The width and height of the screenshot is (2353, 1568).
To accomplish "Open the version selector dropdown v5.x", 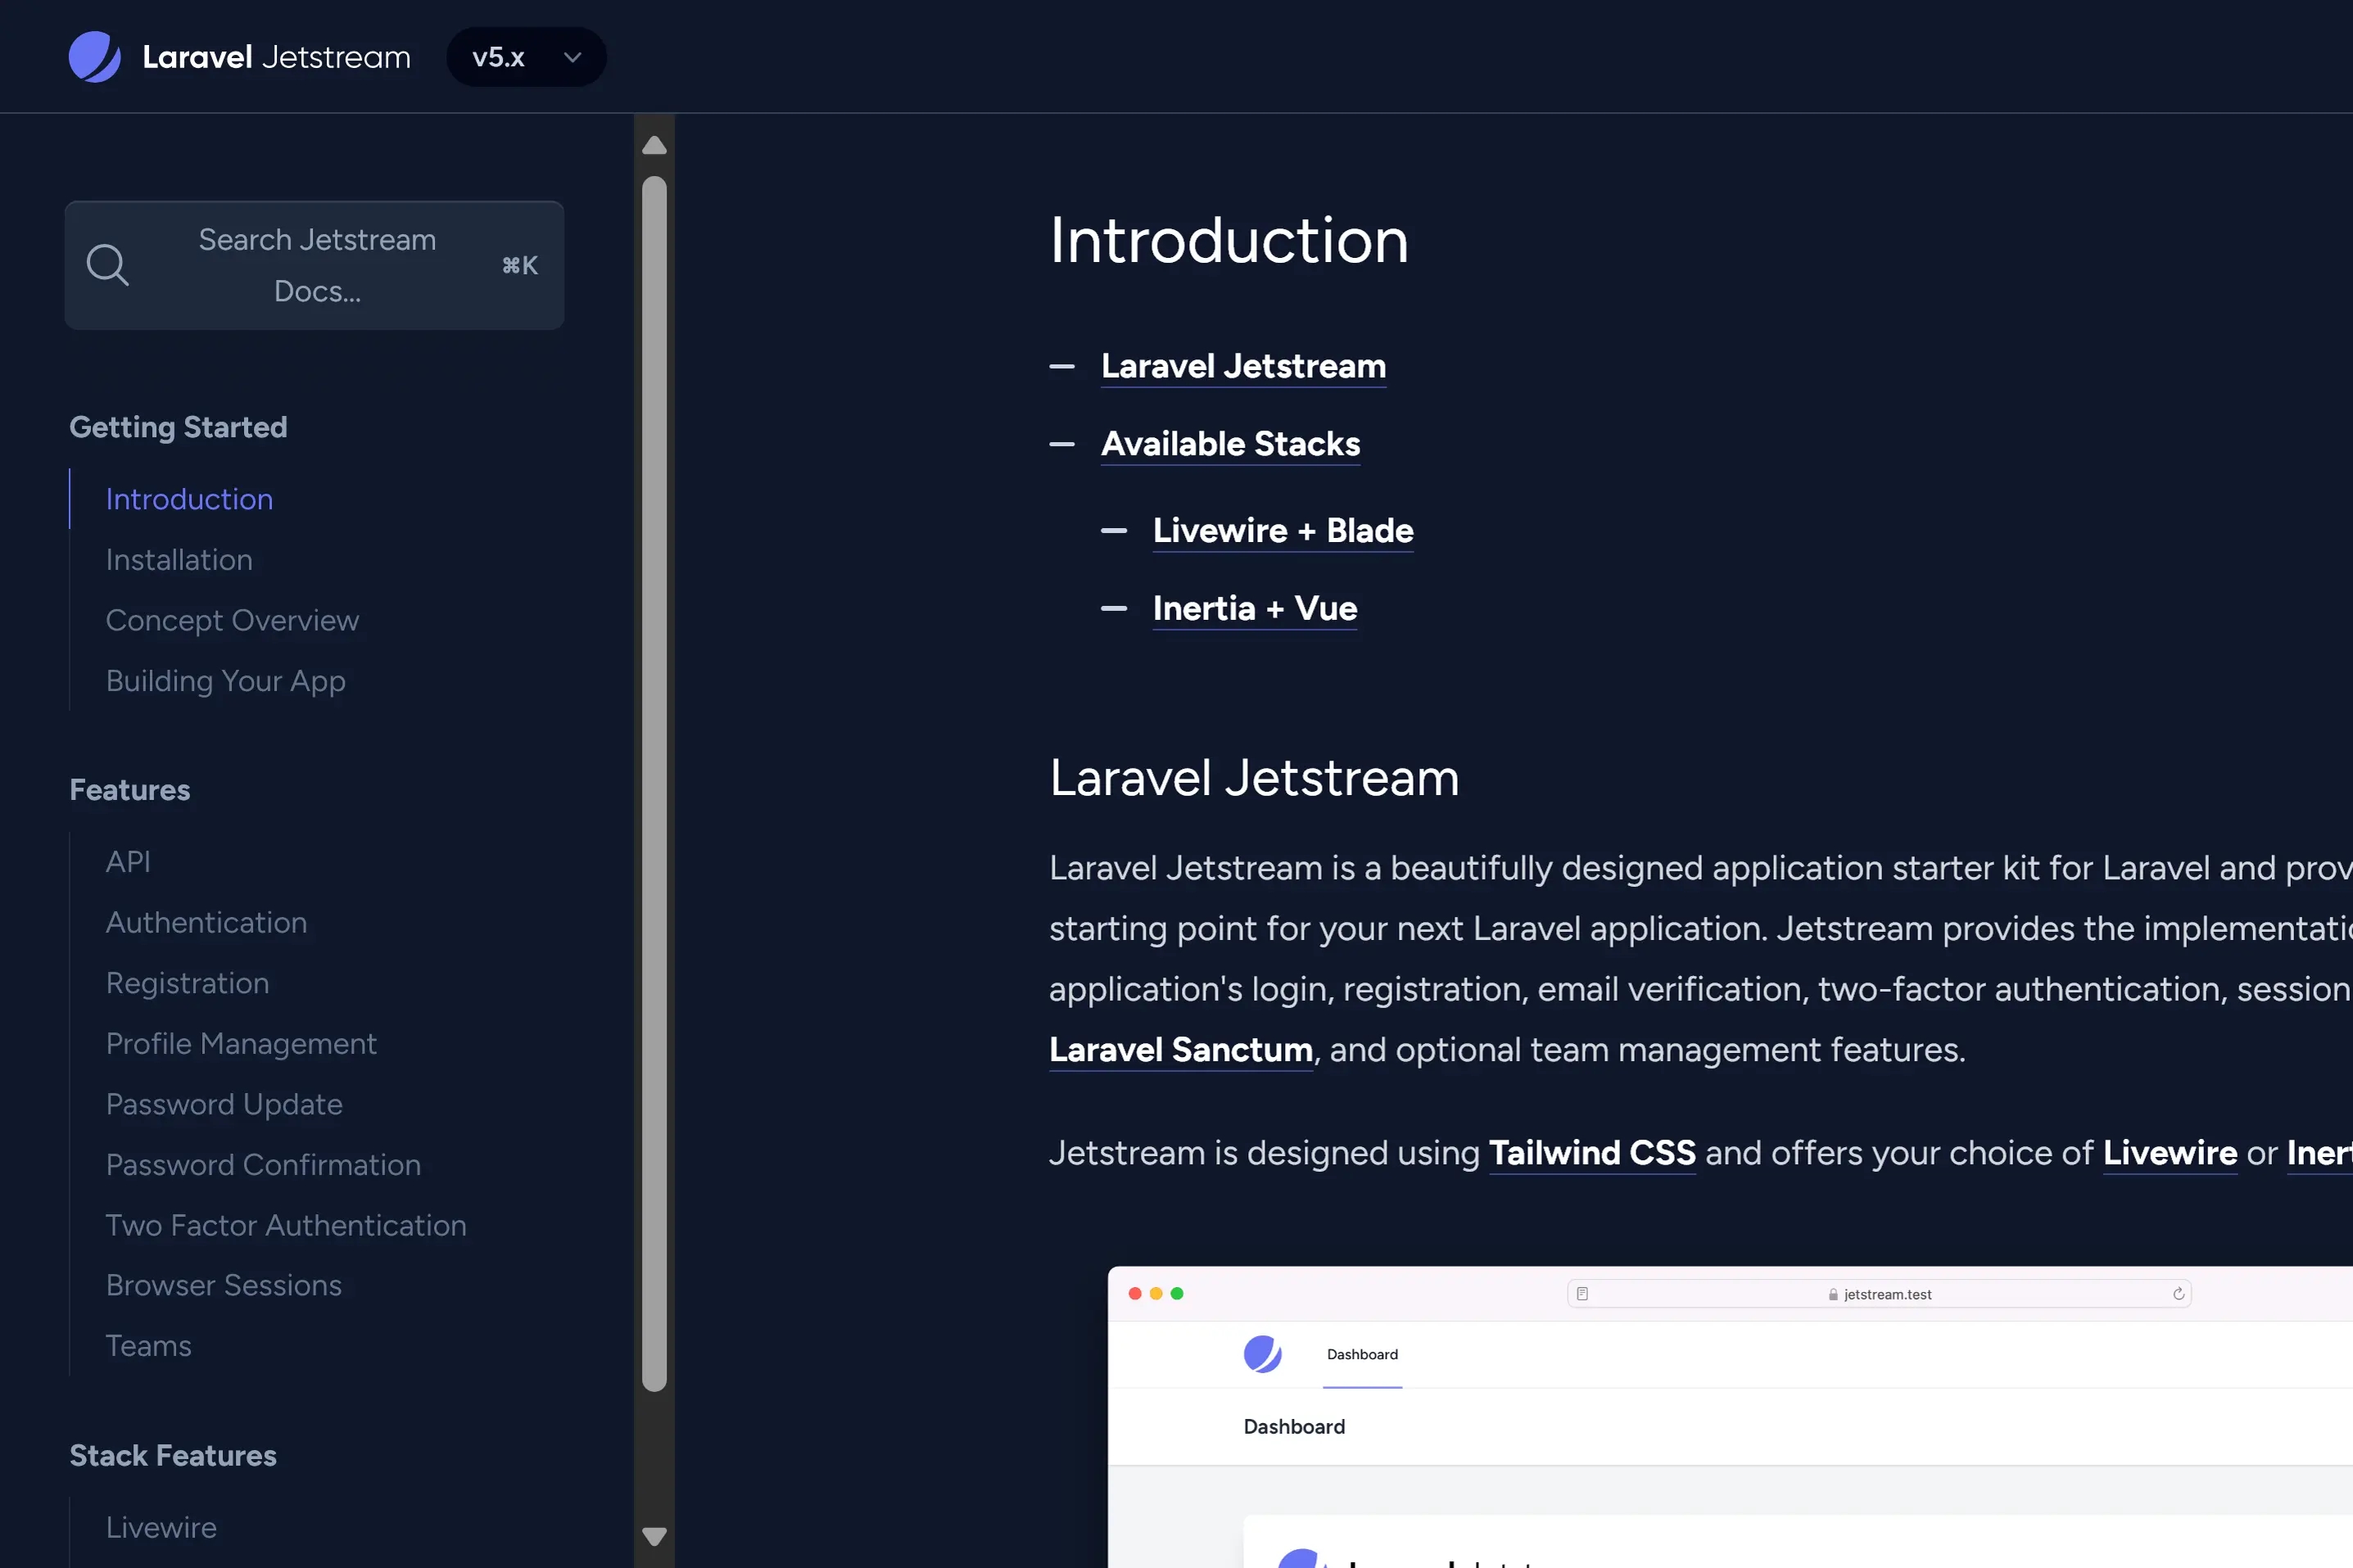I will tap(523, 56).
